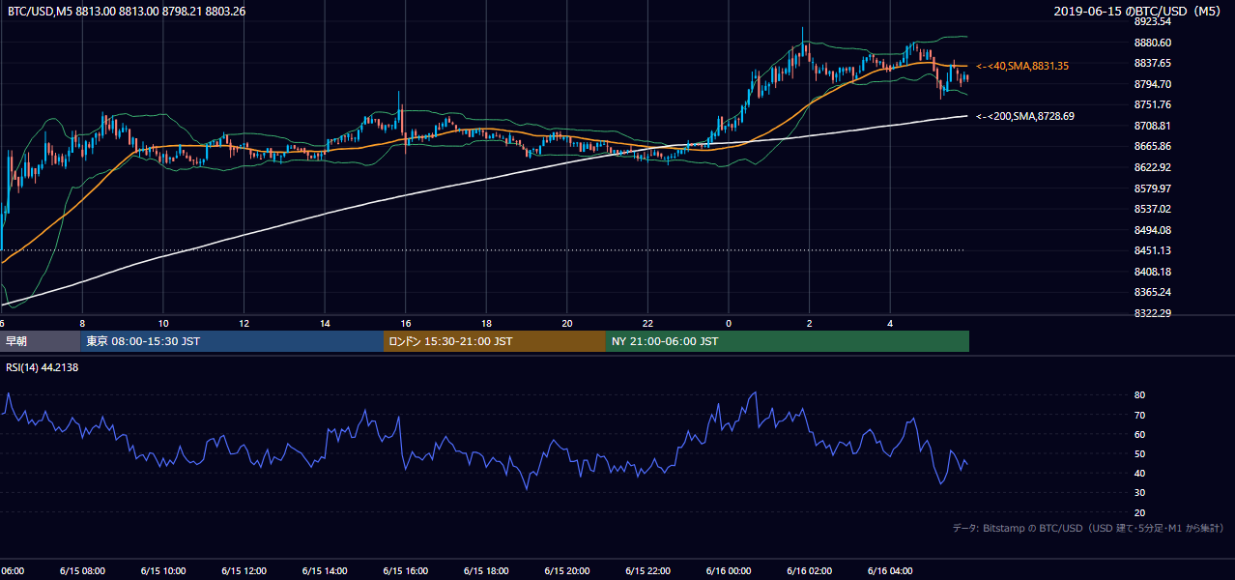Click RSI axis level 80
1235x580 pixels.
pyautogui.click(x=1139, y=395)
